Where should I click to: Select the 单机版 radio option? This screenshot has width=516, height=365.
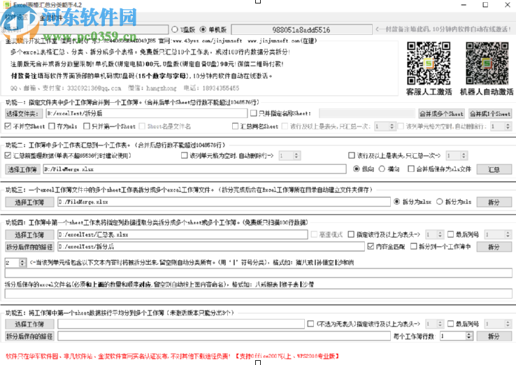click(x=203, y=30)
